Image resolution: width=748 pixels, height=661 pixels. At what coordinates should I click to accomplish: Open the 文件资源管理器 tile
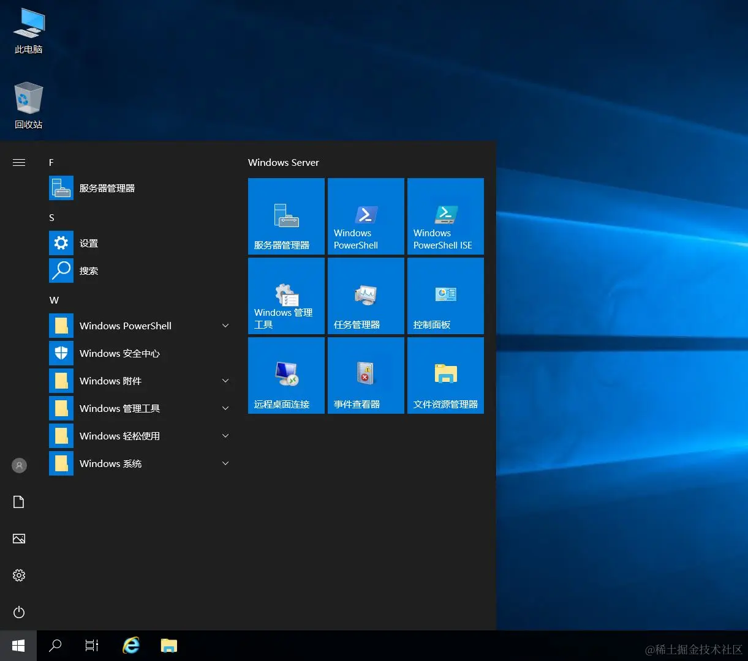pos(445,375)
